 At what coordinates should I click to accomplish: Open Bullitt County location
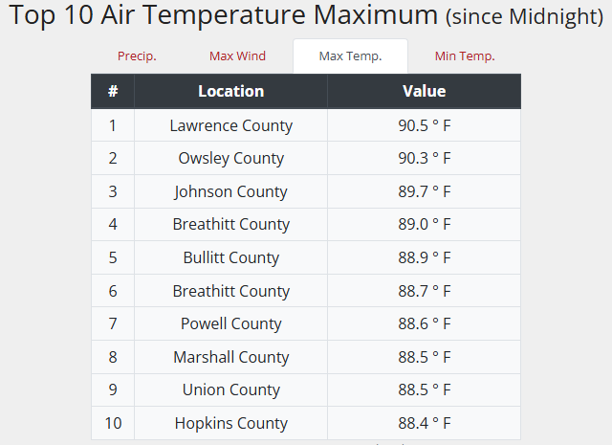point(230,257)
